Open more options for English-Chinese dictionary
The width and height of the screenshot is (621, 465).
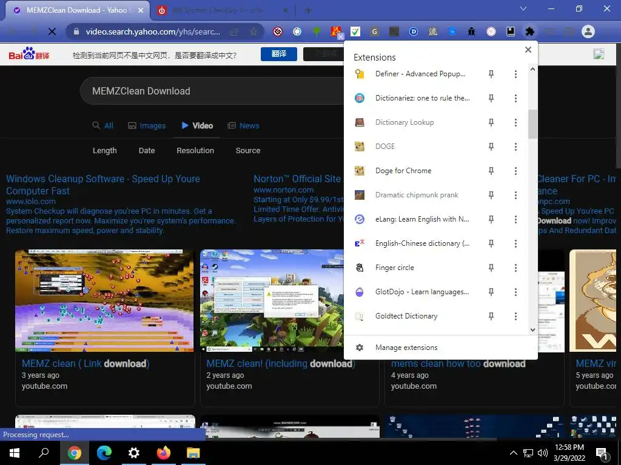(515, 243)
